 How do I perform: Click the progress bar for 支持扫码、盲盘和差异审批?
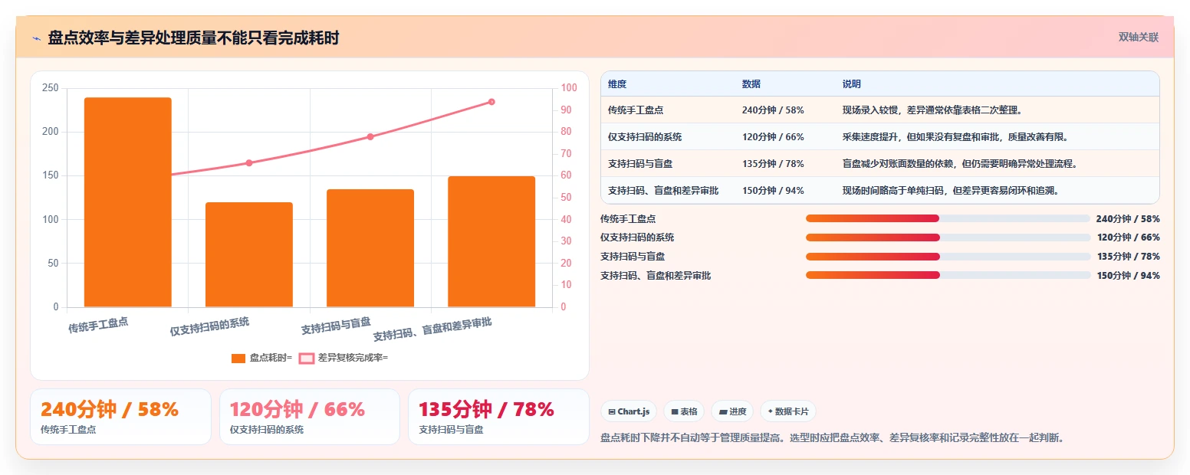[948, 275]
